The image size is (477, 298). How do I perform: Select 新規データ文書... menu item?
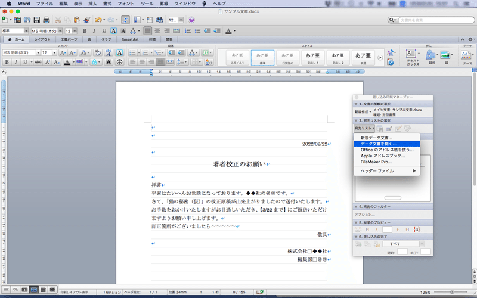pyautogui.click(x=386, y=138)
